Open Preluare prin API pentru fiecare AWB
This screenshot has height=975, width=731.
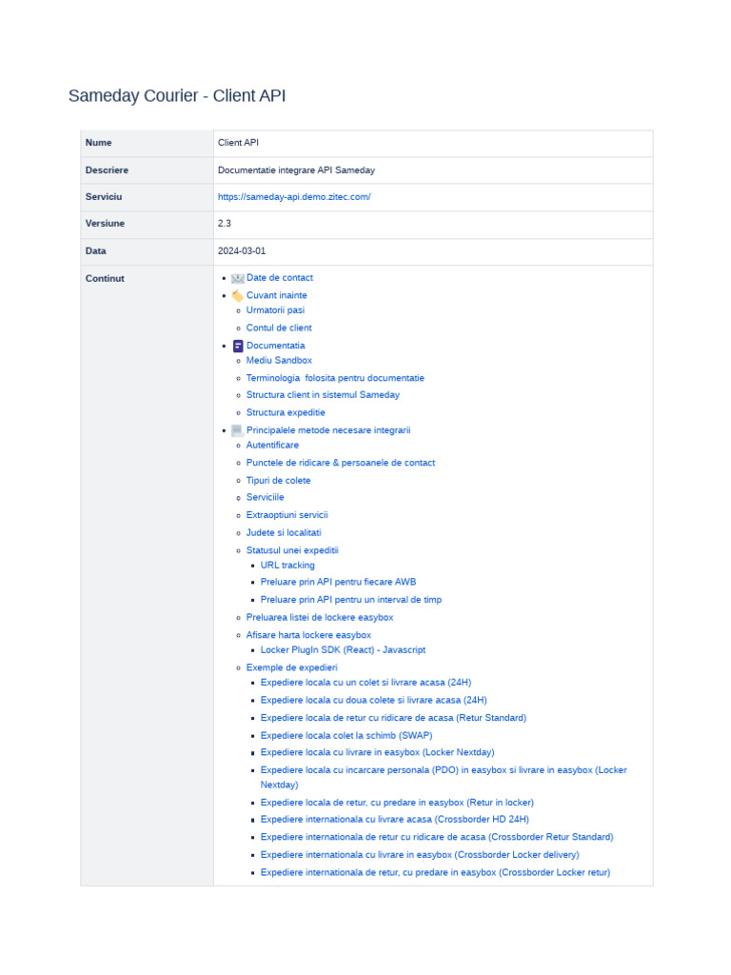pos(339,582)
